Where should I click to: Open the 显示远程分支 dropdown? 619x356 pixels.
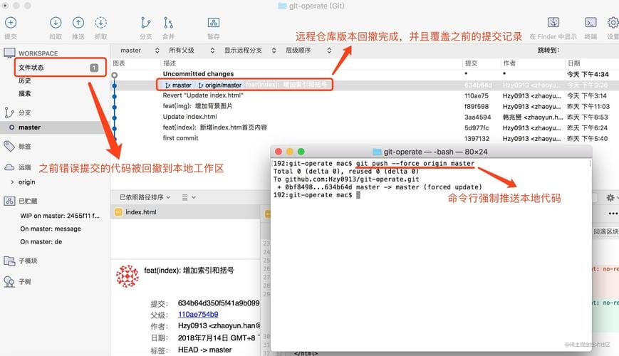pyautogui.click(x=250, y=50)
